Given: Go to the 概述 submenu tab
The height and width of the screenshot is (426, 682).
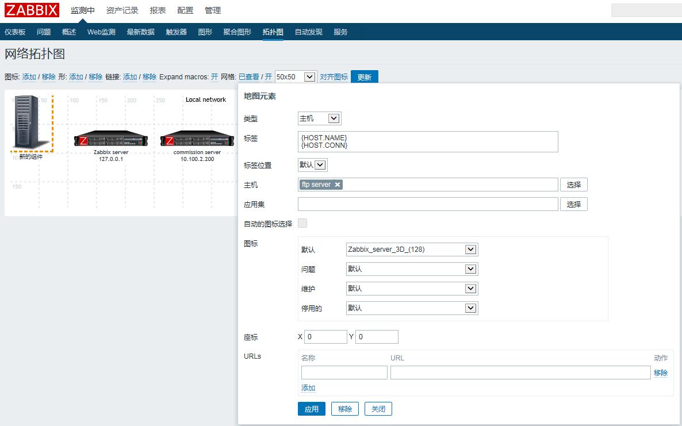Looking at the screenshot, I should point(69,32).
